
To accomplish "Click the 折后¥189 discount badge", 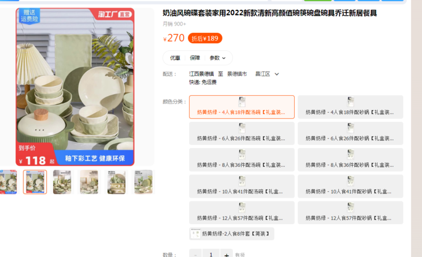I will tap(205, 38).
